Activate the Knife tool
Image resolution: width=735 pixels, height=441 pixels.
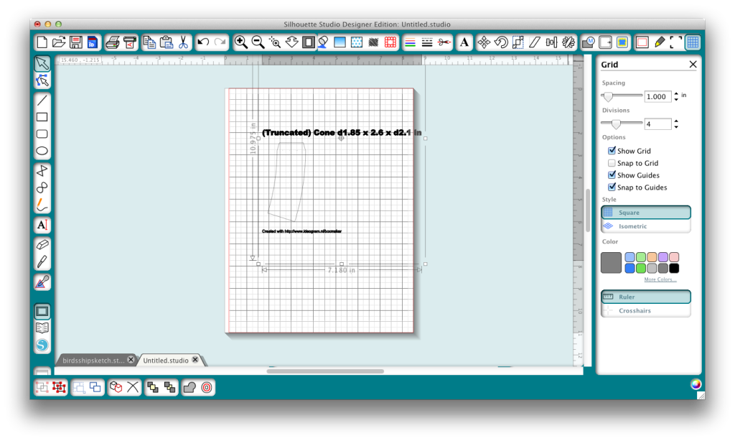[x=42, y=261]
